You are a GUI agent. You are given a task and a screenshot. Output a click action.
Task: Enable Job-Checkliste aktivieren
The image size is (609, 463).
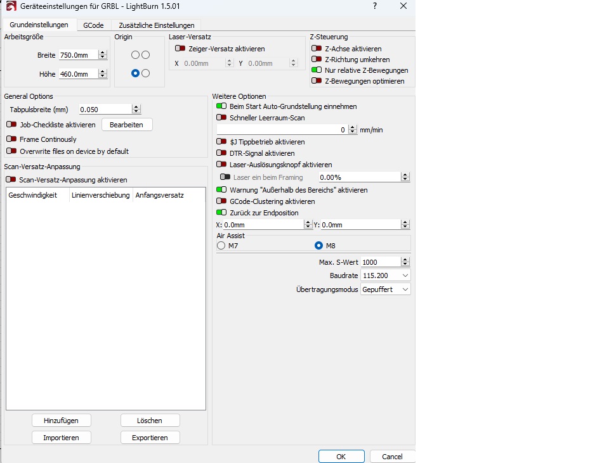11,125
